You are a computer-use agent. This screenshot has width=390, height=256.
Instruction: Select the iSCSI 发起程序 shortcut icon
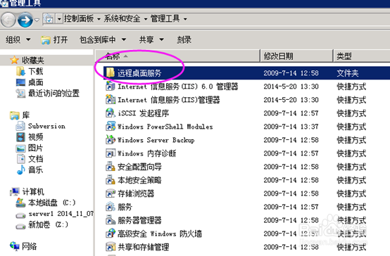111,113
